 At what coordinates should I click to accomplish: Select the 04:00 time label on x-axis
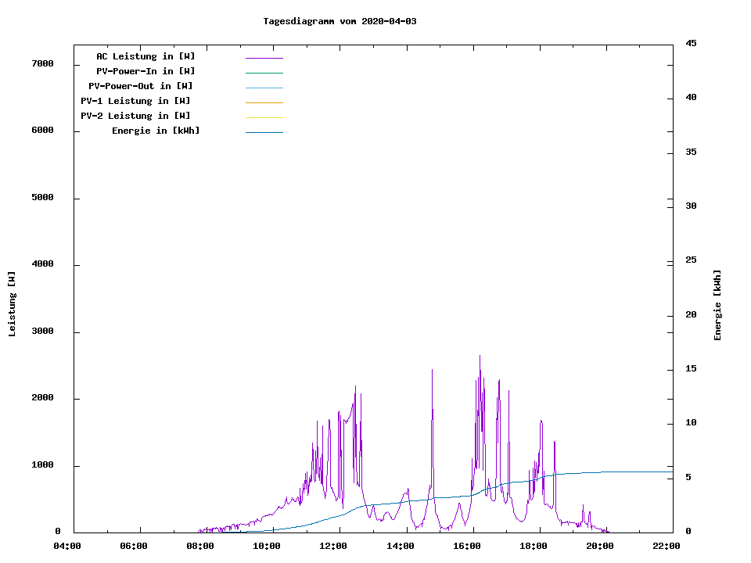pyautogui.click(x=66, y=546)
